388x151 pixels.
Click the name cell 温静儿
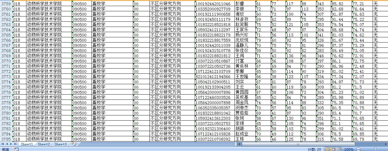click(245, 45)
